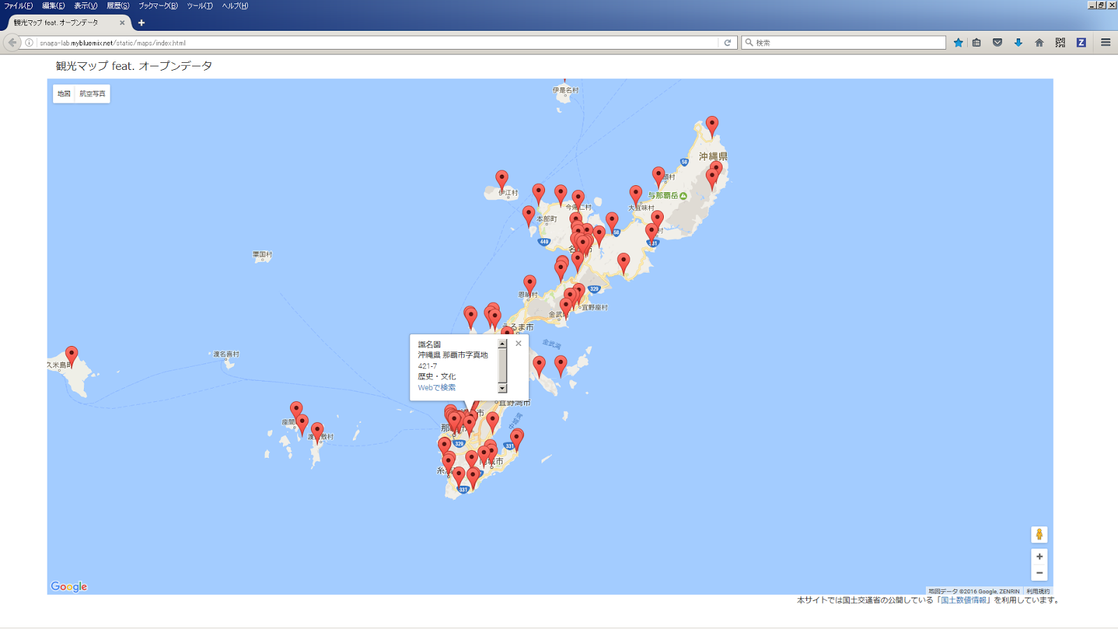Open the 表示 menu
Image resolution: width=1118 pixels, height=629 pixels.
coord(85,6)
